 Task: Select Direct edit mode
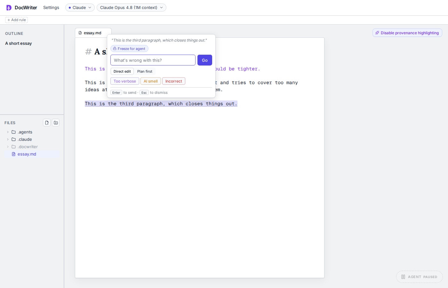tap(122, 71)
